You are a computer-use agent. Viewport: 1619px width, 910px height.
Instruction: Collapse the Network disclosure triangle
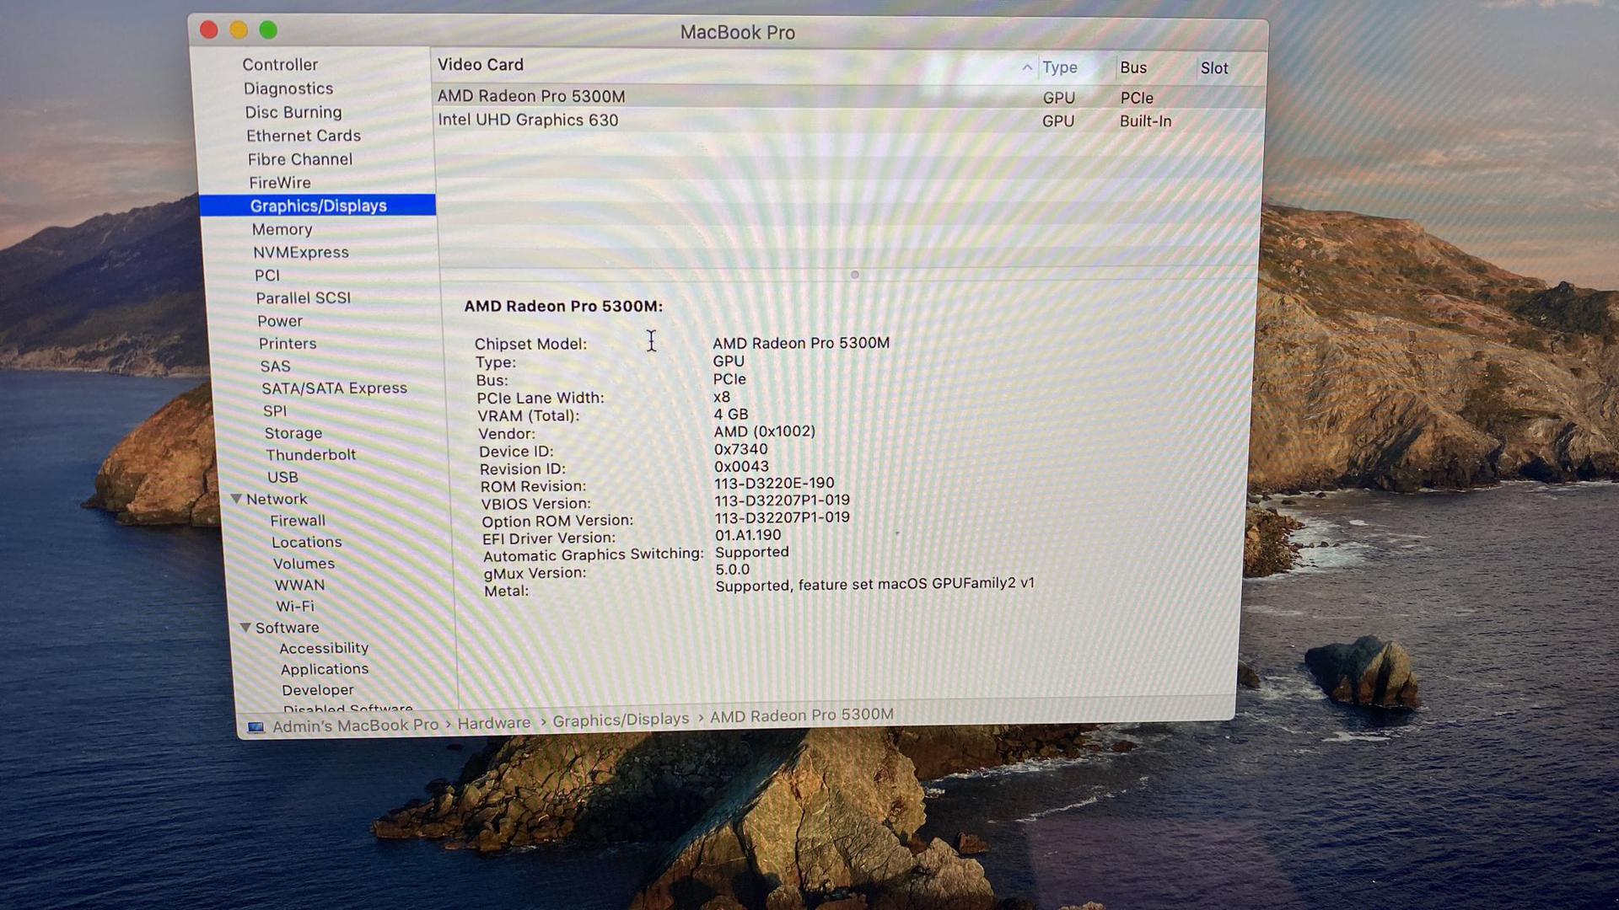click(236, 499)
